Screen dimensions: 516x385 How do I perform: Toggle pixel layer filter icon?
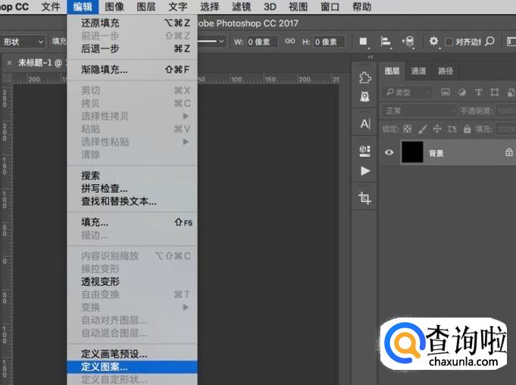(446, 92)
